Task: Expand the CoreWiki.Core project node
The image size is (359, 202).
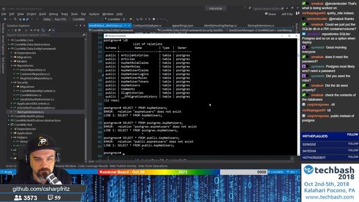Action: pos(9,40)
